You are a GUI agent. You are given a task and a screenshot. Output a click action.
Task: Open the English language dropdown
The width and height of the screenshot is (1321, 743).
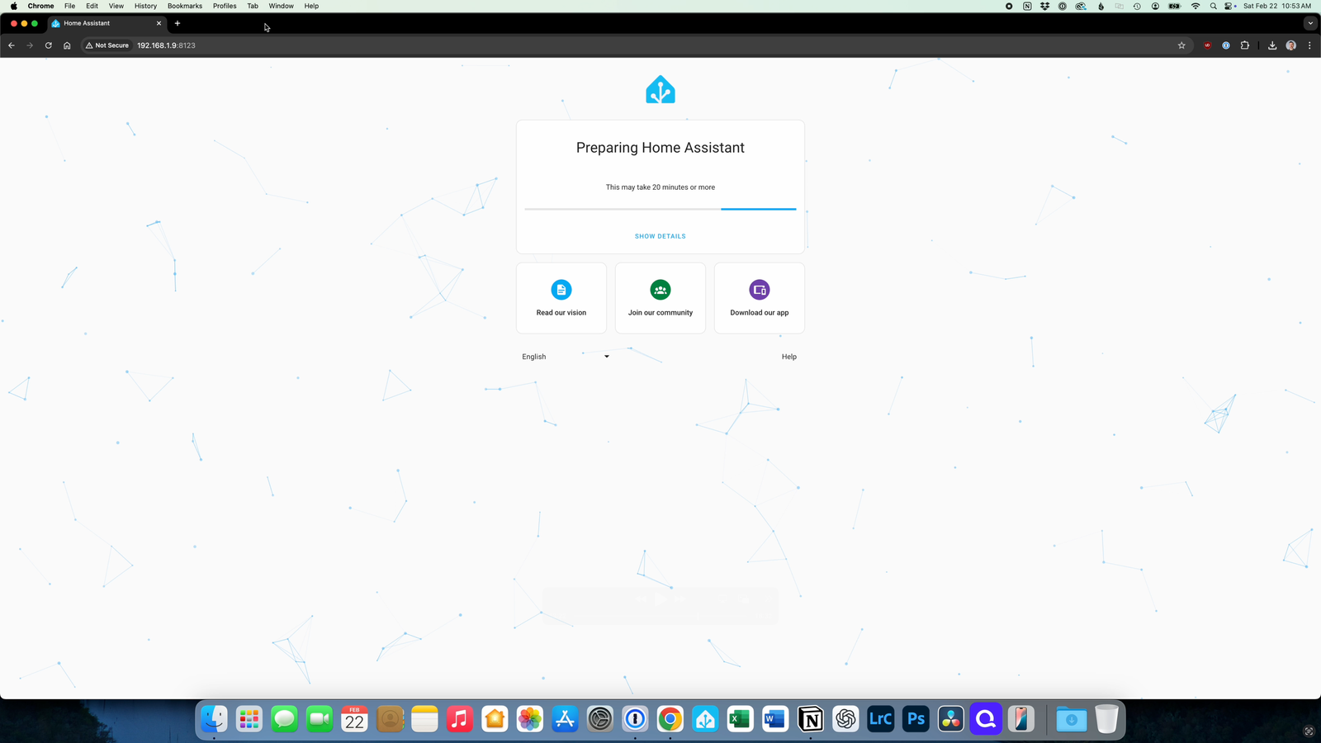point(566,356)
